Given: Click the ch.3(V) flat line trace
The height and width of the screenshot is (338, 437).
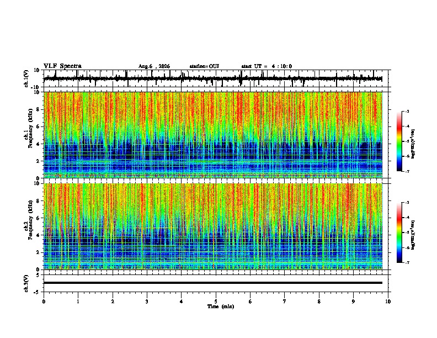Looking at the screenshot, I should click(213, 283).
